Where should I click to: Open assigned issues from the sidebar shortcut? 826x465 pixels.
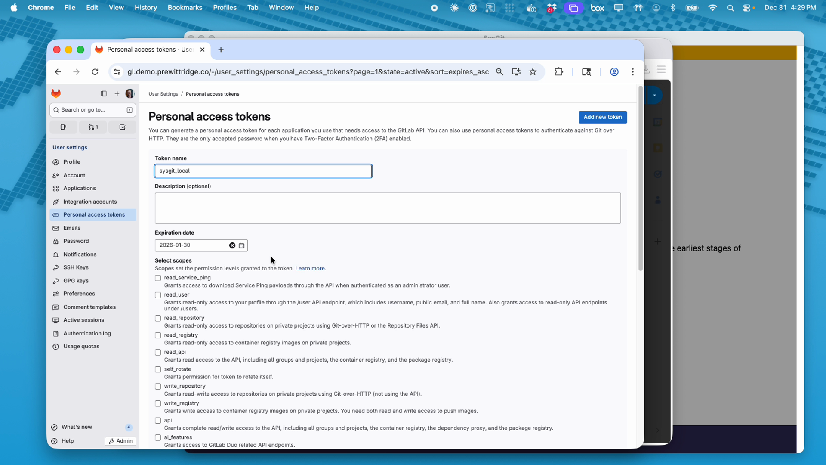pyautogui.click(x=63, y=127)
